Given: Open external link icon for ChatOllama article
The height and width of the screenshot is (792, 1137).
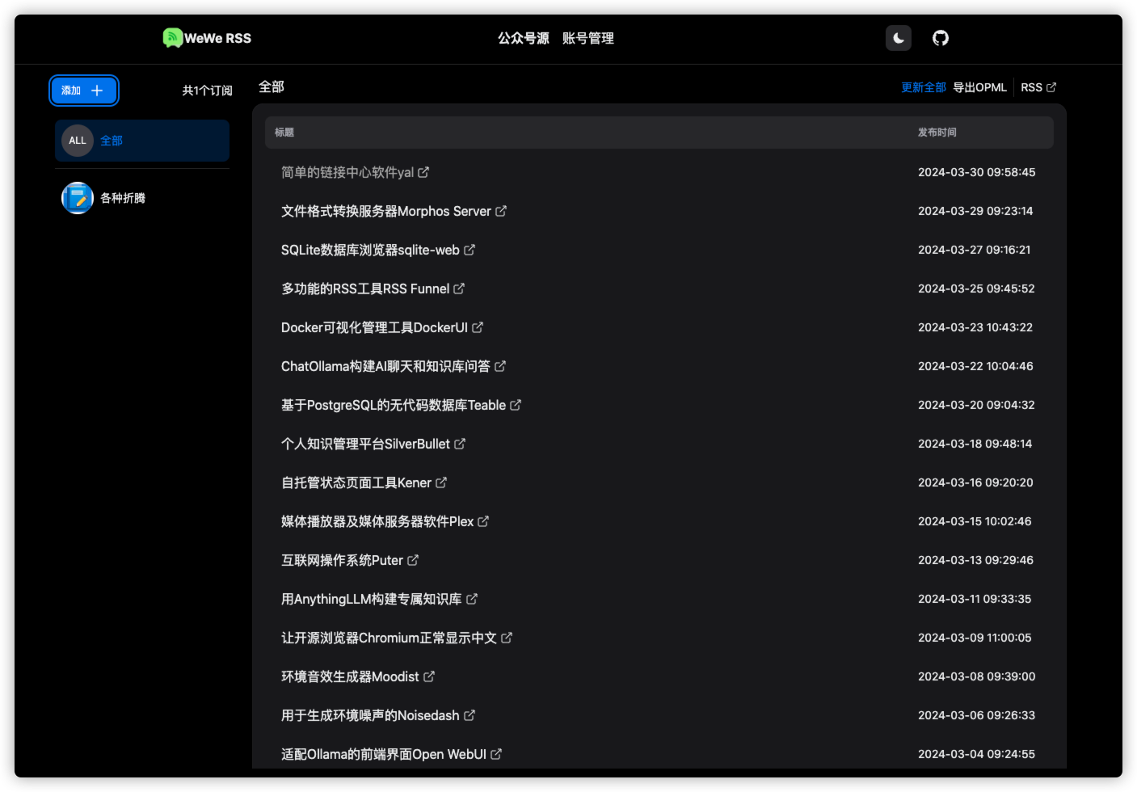Looking at the screenshot, I should [x=500, y=366].
